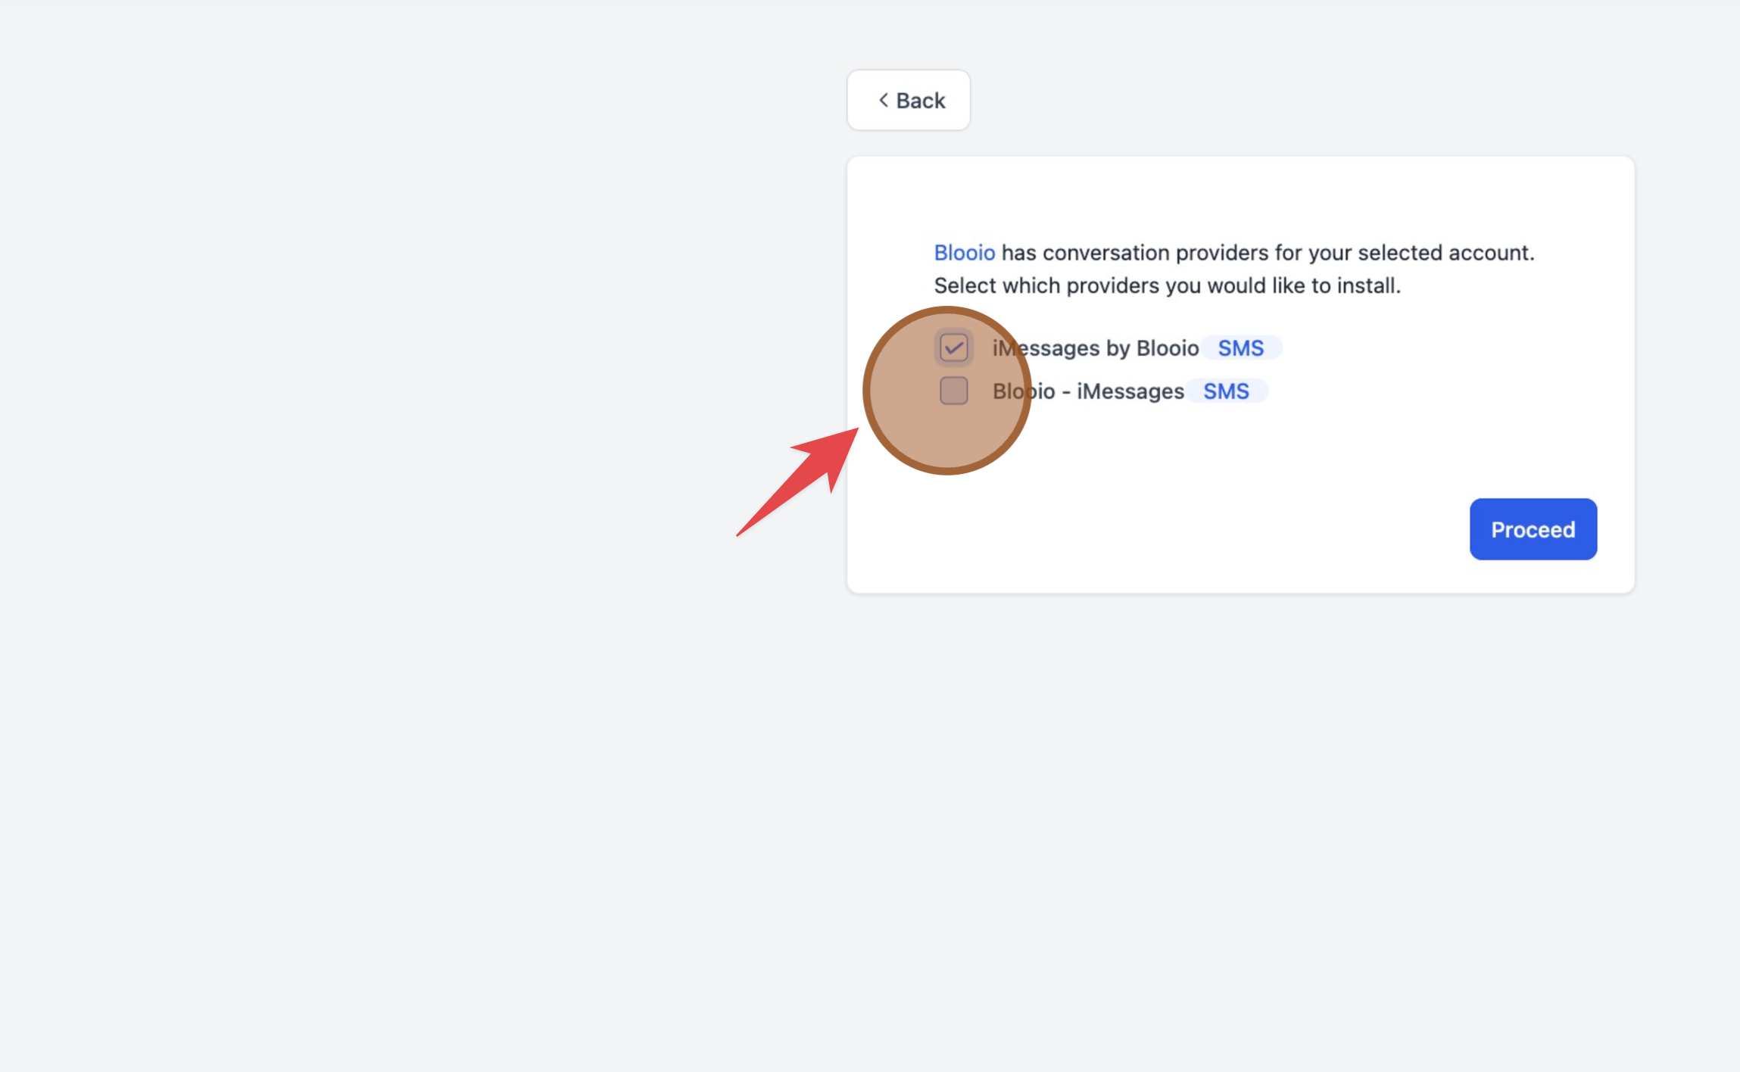Select the "iMessages by Blooio" label text
This screenshot has height=1072, width=1740.
1096,348
